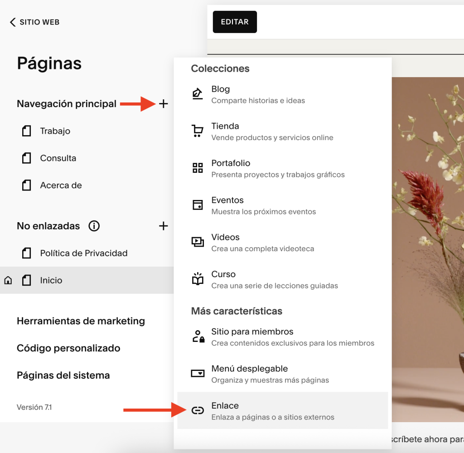Select the Inicio page row

point(87,280)
